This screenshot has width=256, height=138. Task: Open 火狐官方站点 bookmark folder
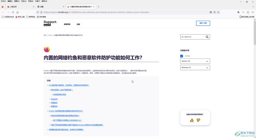[x=8, y=17]
